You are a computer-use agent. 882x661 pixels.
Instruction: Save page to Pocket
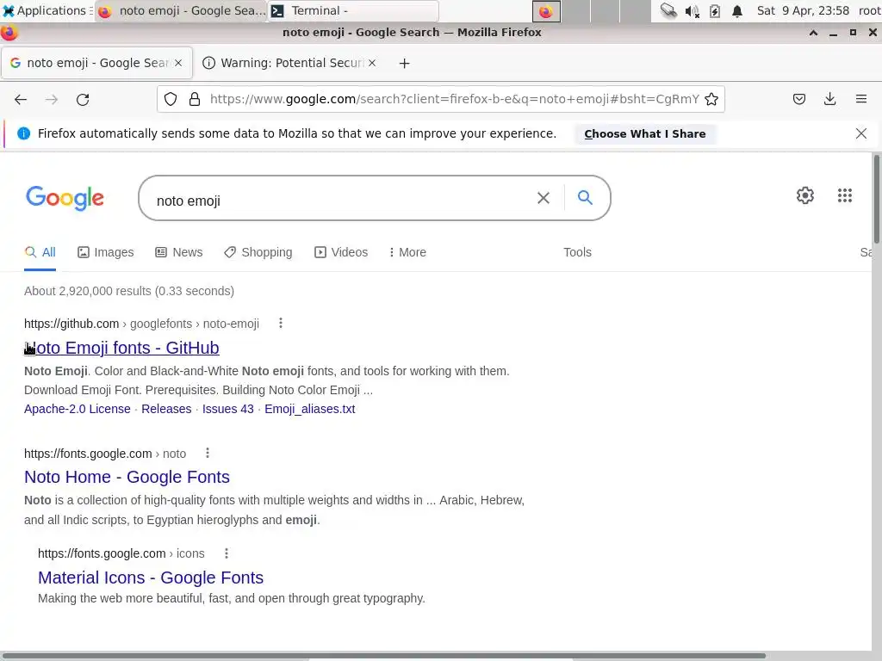pyautogui.click(x=798, y=100)
